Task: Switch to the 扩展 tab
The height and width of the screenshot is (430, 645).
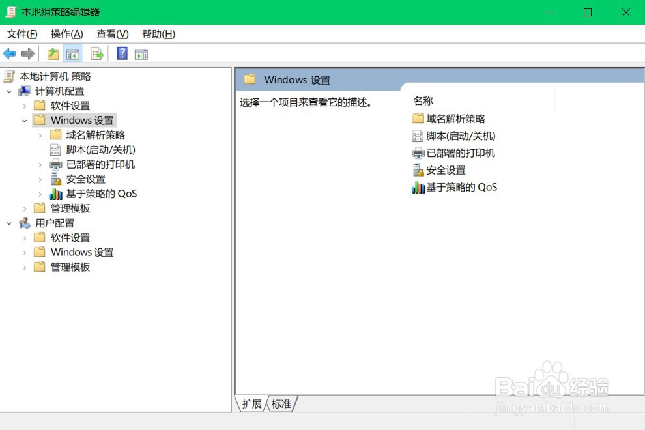Action: [x=251, y=404]
